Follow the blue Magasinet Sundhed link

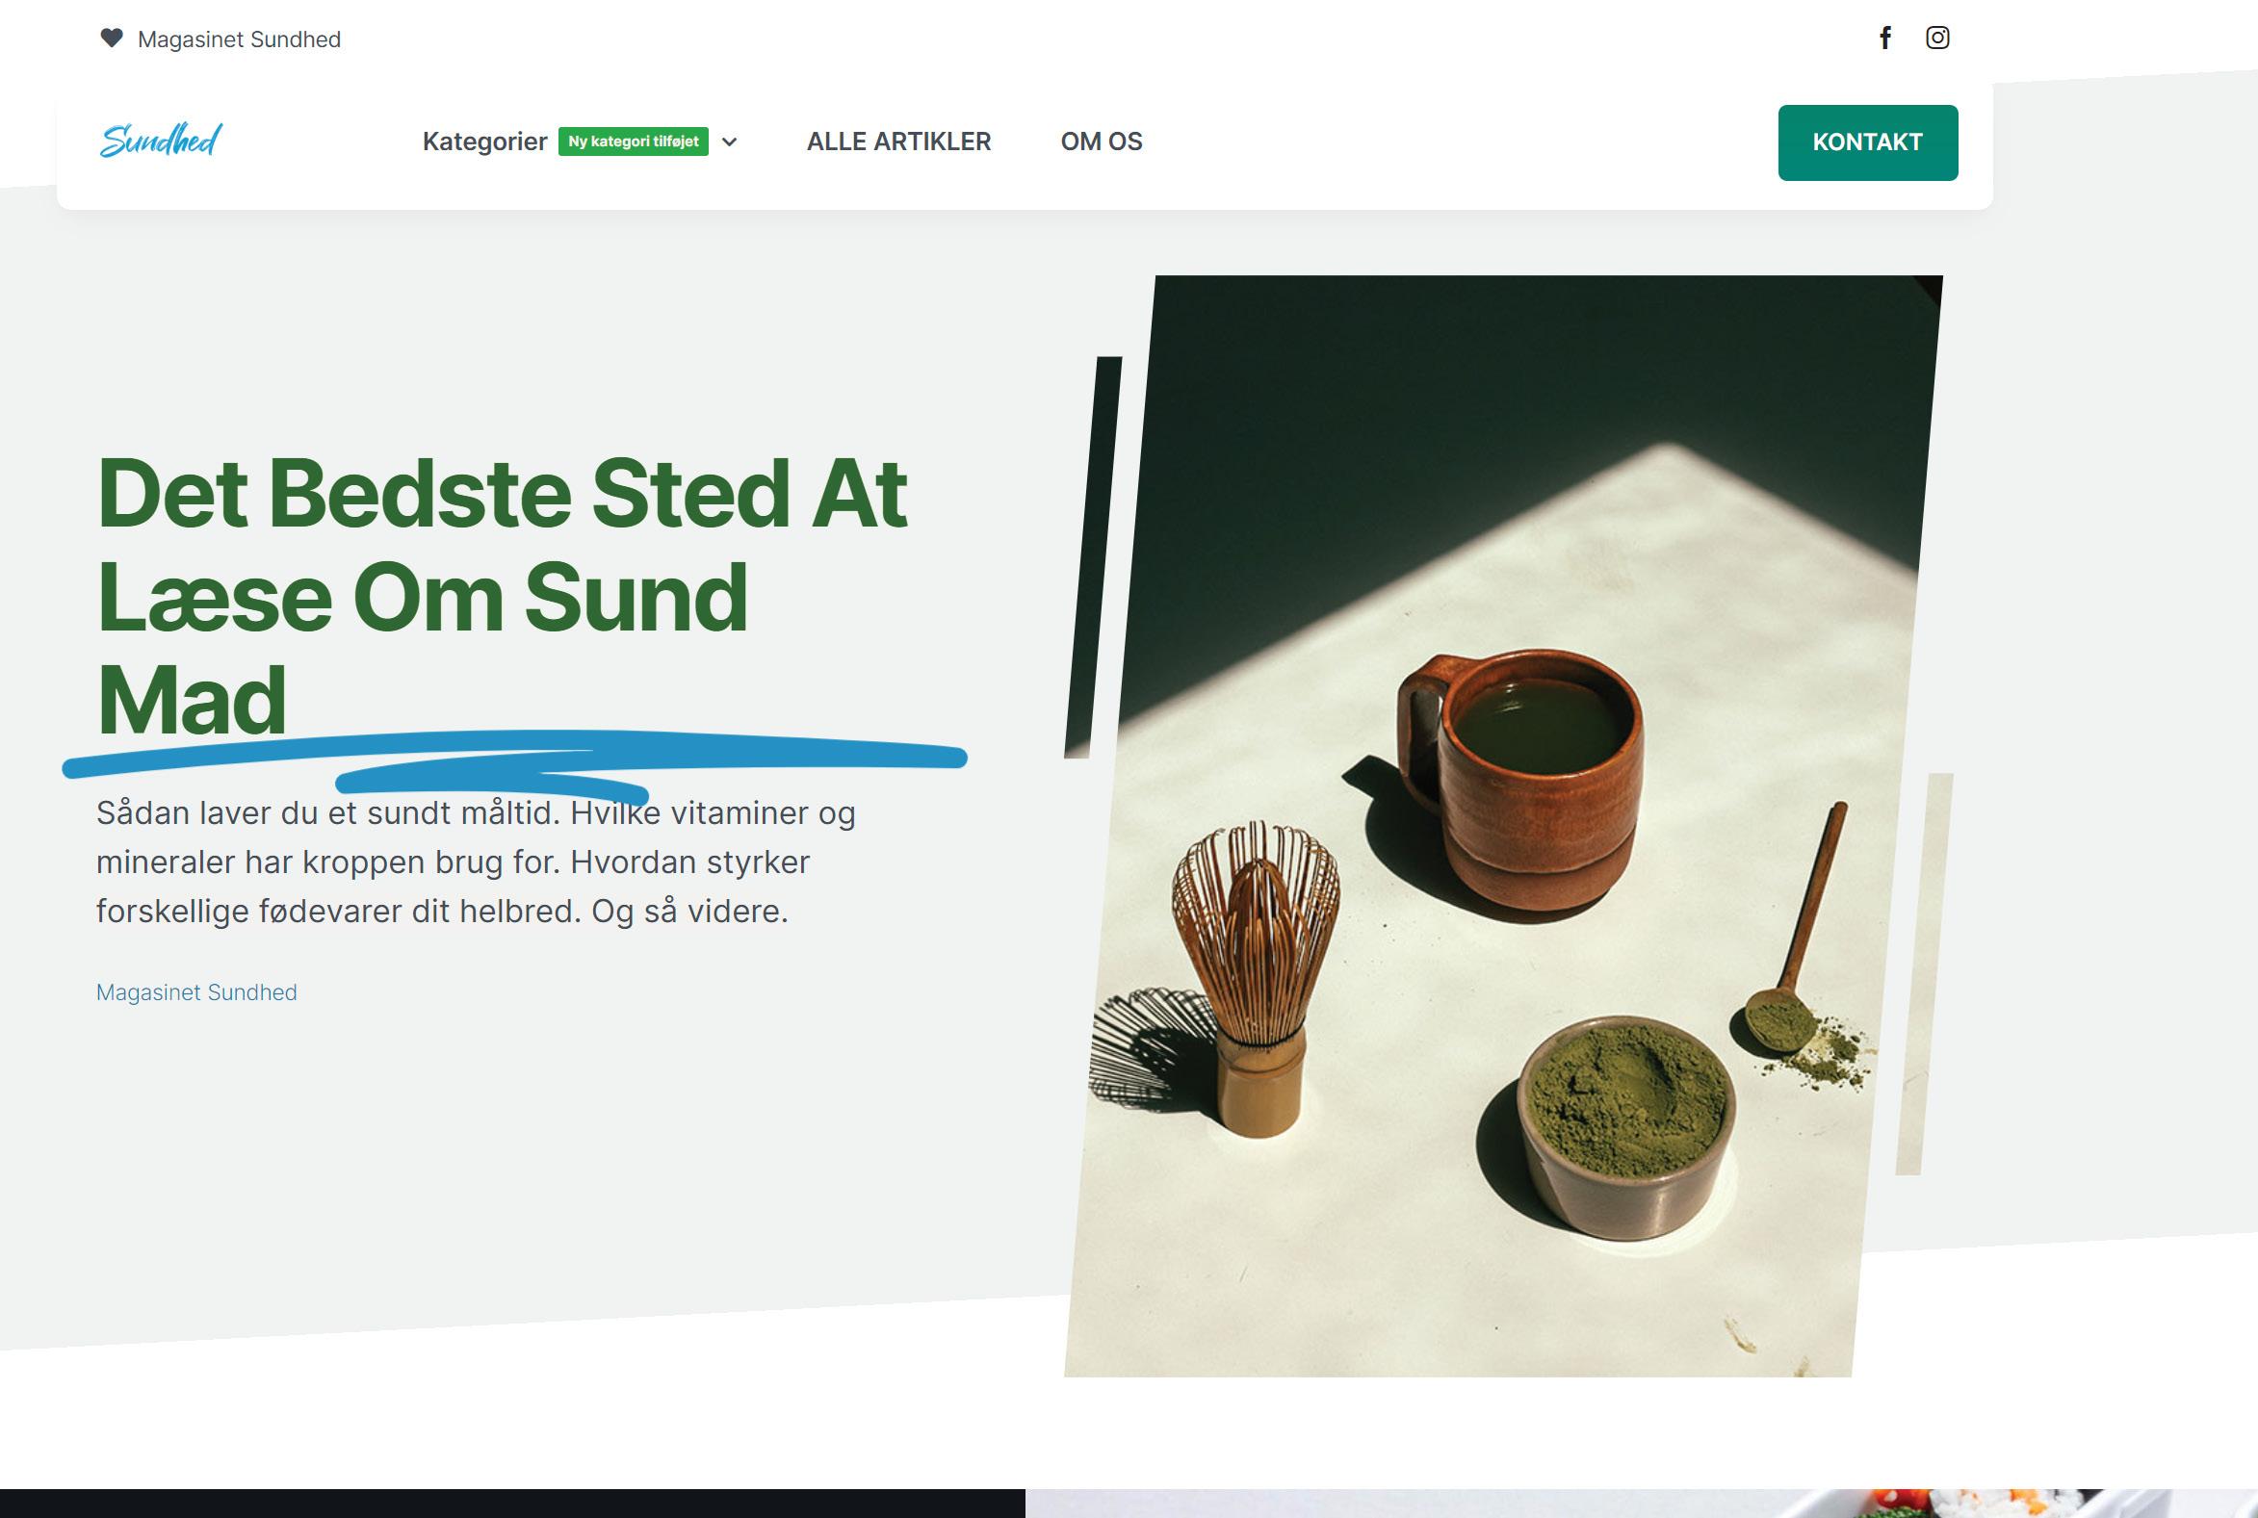[x=196, y=992]
